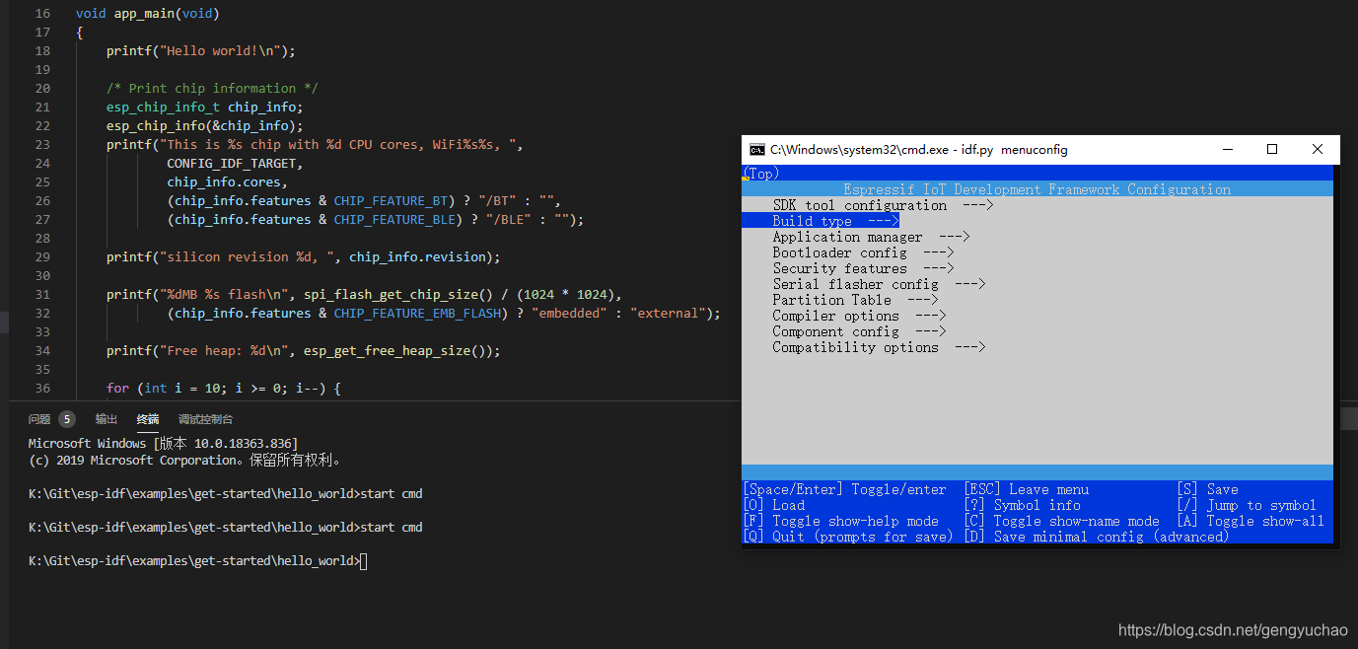The width and height of the screenshot is (1358, 649).
Task: Select highlighted Build type menu entry
Action: tap(821, 221)
